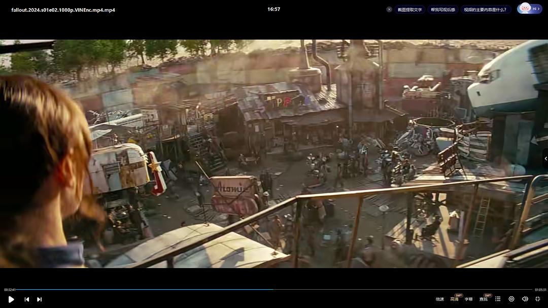Click the 查找 search button
The width and height of the screenshot is (548, 308).
coord(484,299)
